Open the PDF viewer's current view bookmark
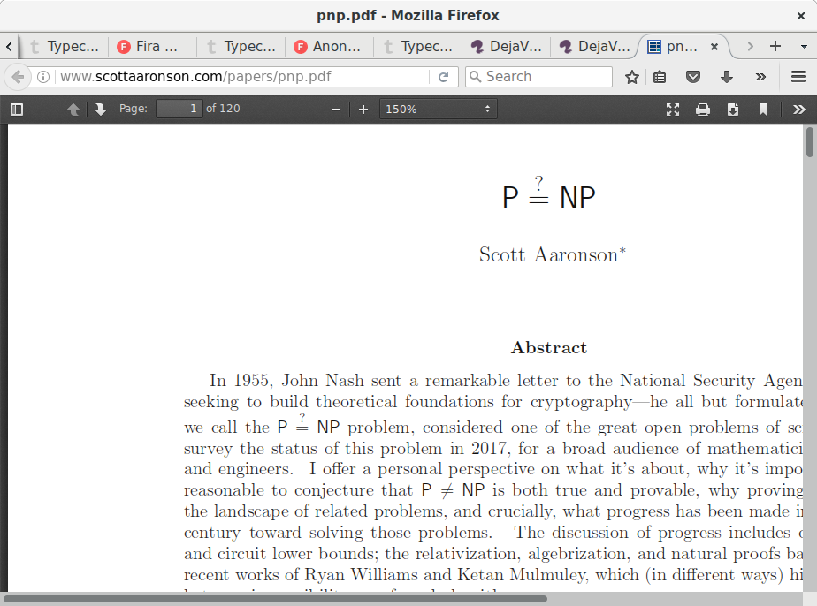This screenshot has height=606, width=817. tap(763, 110)
